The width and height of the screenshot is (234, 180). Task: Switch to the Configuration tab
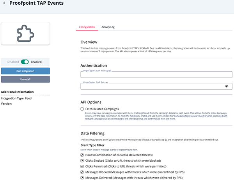tap(87, 27)
